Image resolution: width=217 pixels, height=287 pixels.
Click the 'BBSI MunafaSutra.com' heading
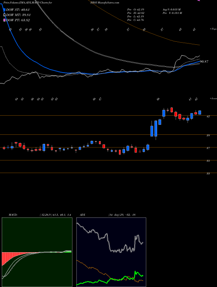click(105, 3)
